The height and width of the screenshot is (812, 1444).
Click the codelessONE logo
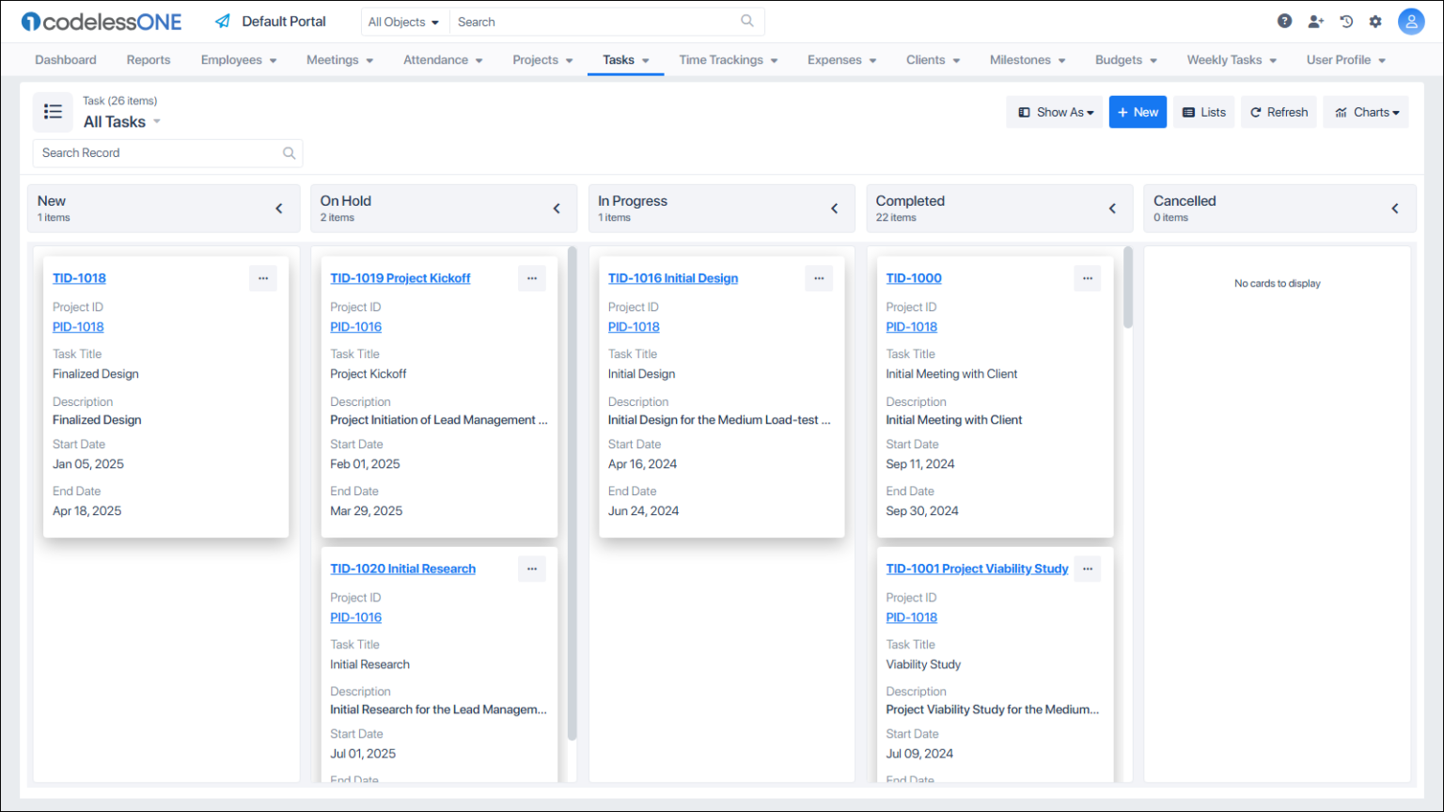pyautogui.click(x=102, y=21)
